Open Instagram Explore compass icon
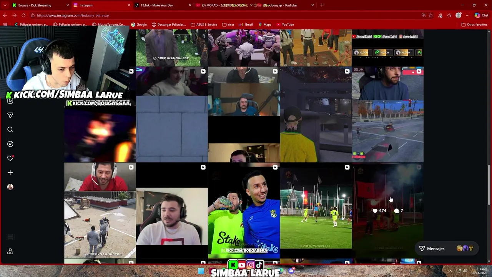Image resolution: width=492 pixels, height=277 pixels. click(x=10, y=144)
